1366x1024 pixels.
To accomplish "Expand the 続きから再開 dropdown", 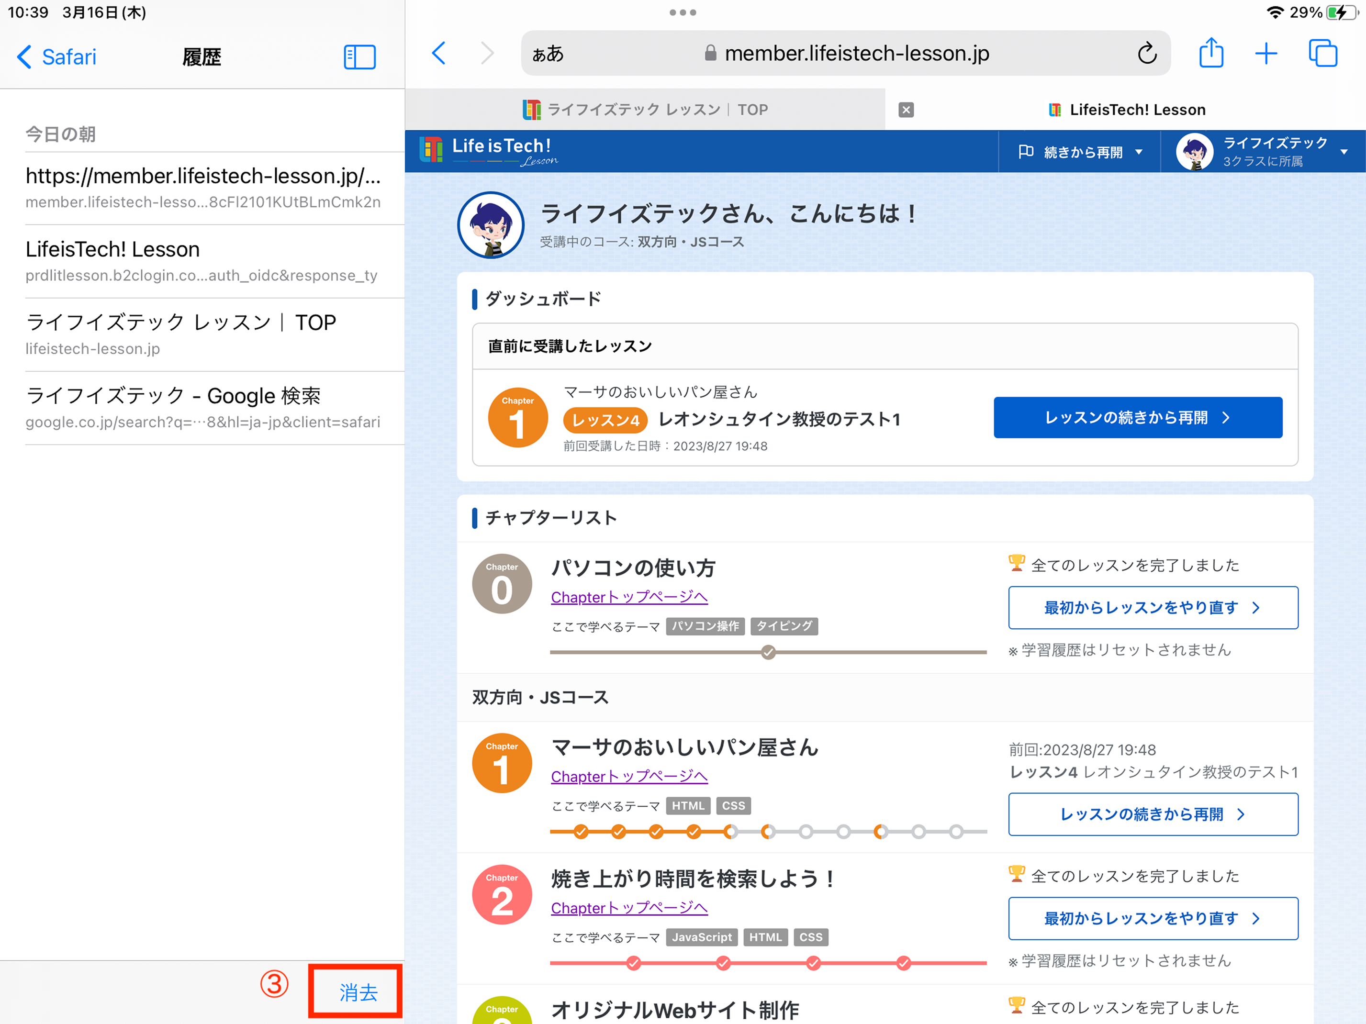I will (x=1079, y=152).
